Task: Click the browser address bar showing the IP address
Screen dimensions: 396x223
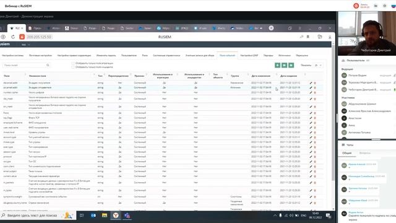Action: point(39,37)
